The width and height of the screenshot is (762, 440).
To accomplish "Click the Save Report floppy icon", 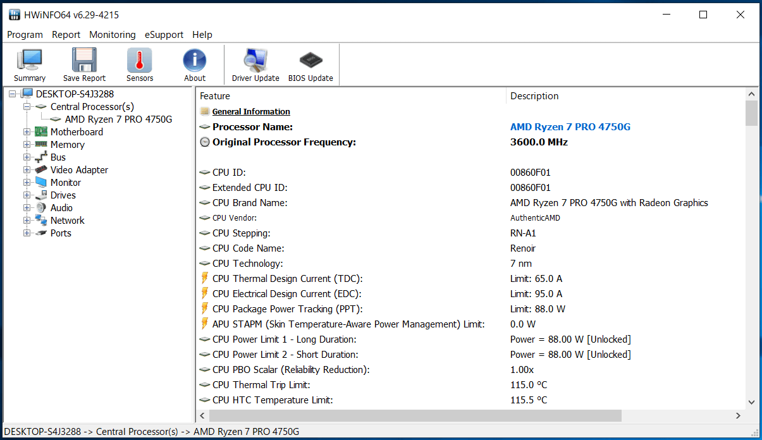I will pyautogui.click(x=84, y=60).
